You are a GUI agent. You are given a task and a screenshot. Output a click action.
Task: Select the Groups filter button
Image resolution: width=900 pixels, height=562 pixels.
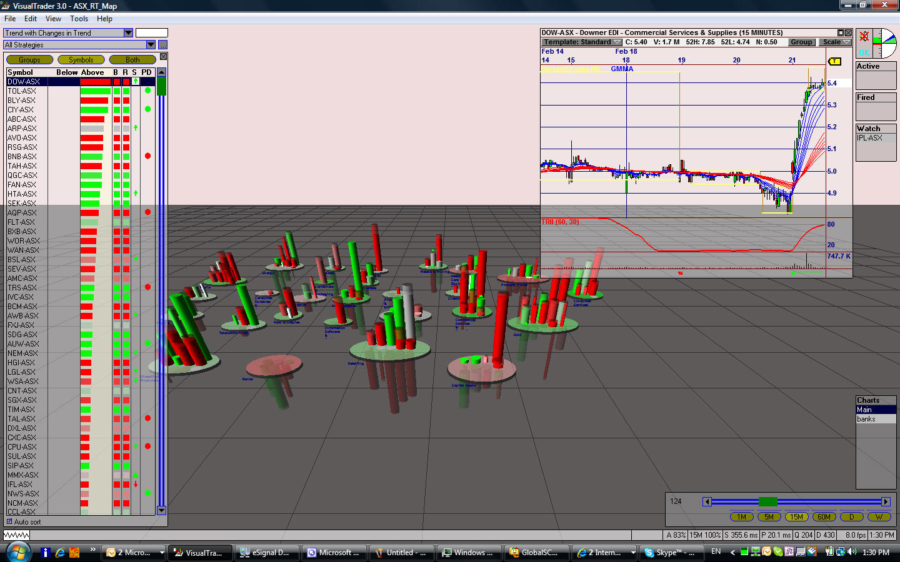pyautogui.click(x=29, y=60)
